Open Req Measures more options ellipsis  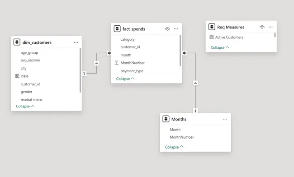[x=270, y=27]
